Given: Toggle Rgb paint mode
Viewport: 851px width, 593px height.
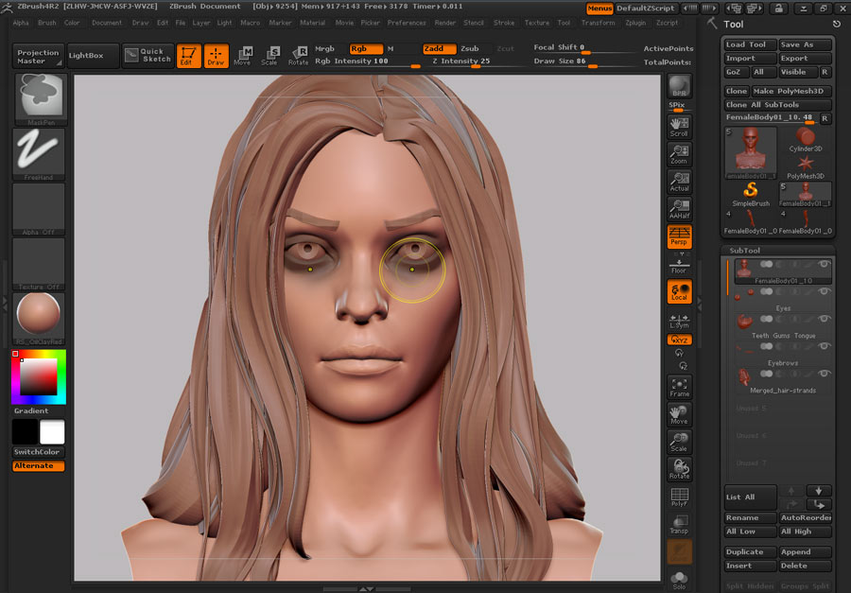Looking at the screenshot, I should pos(366,49).
